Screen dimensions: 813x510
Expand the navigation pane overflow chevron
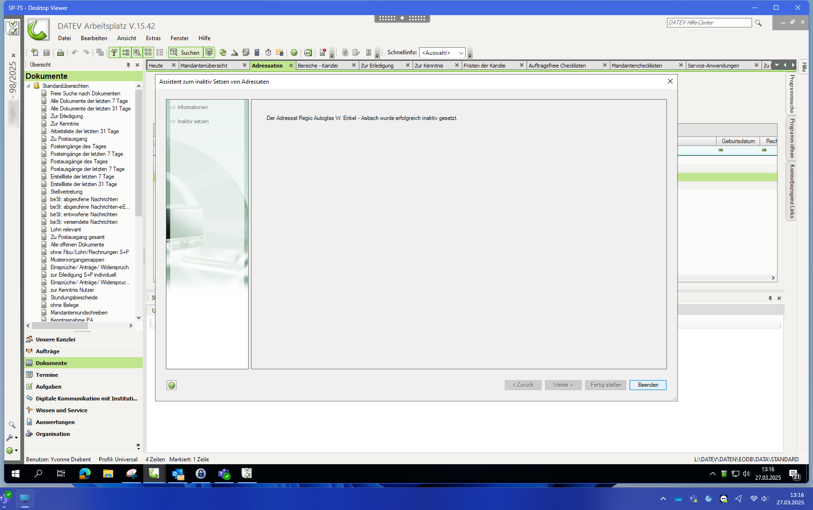click(x=138, y=446)
